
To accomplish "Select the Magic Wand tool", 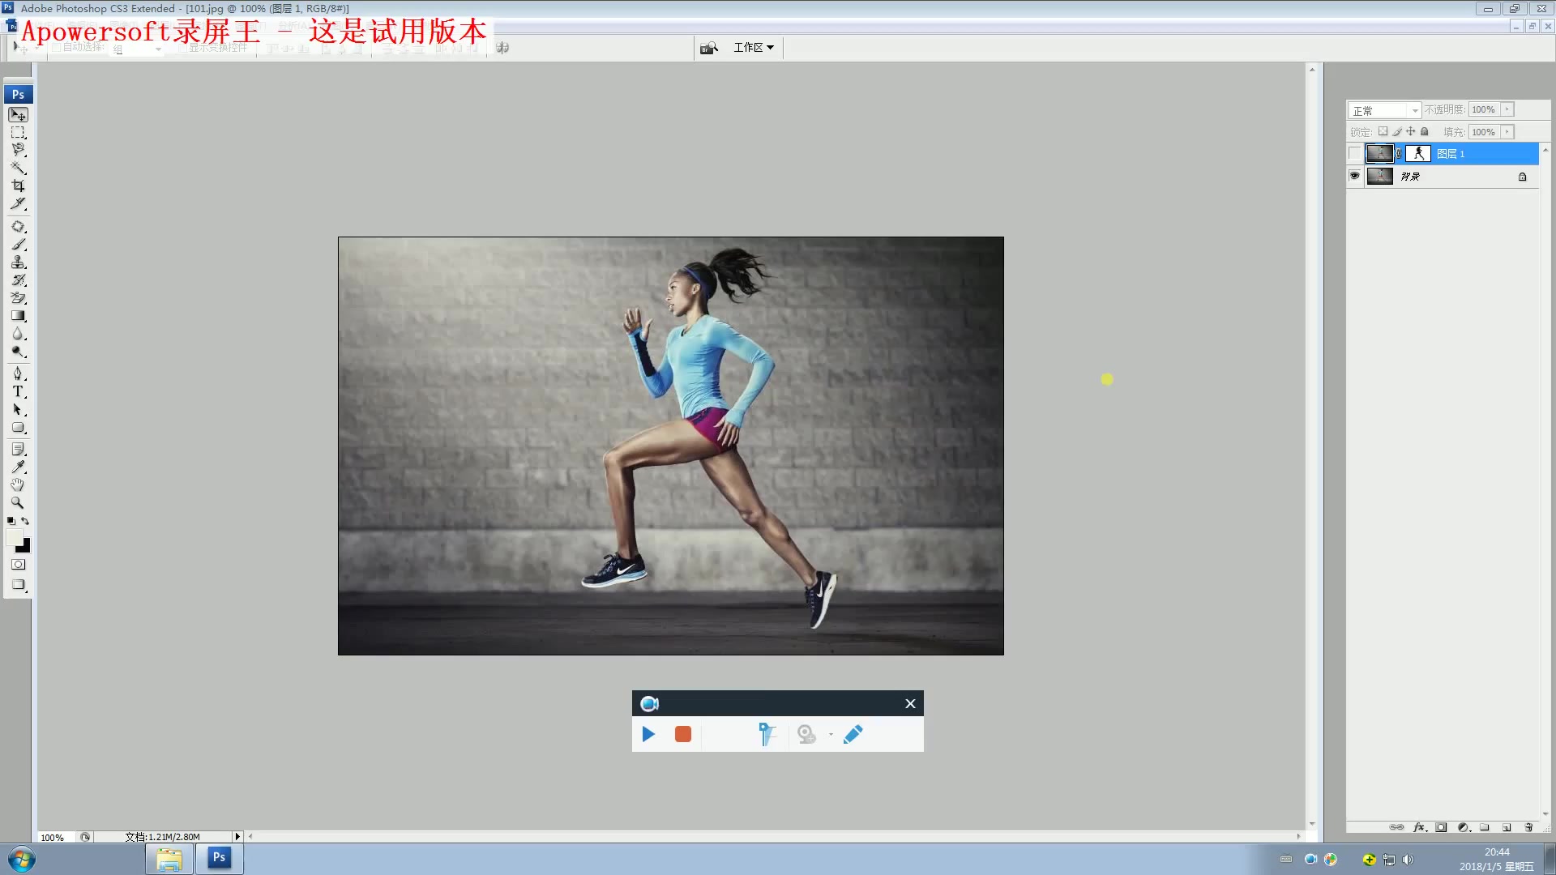I will click(18, 168).
